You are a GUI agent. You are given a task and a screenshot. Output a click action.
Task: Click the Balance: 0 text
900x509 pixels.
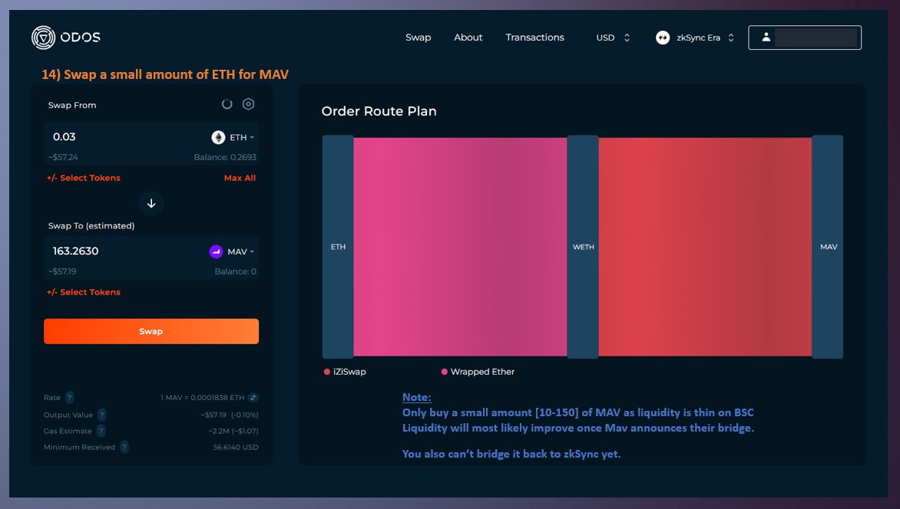(x=235, y=271)
